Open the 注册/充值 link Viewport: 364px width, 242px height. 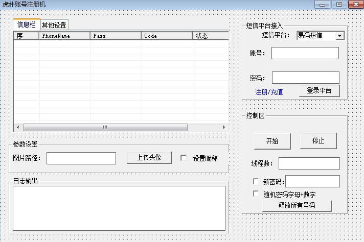269,92
